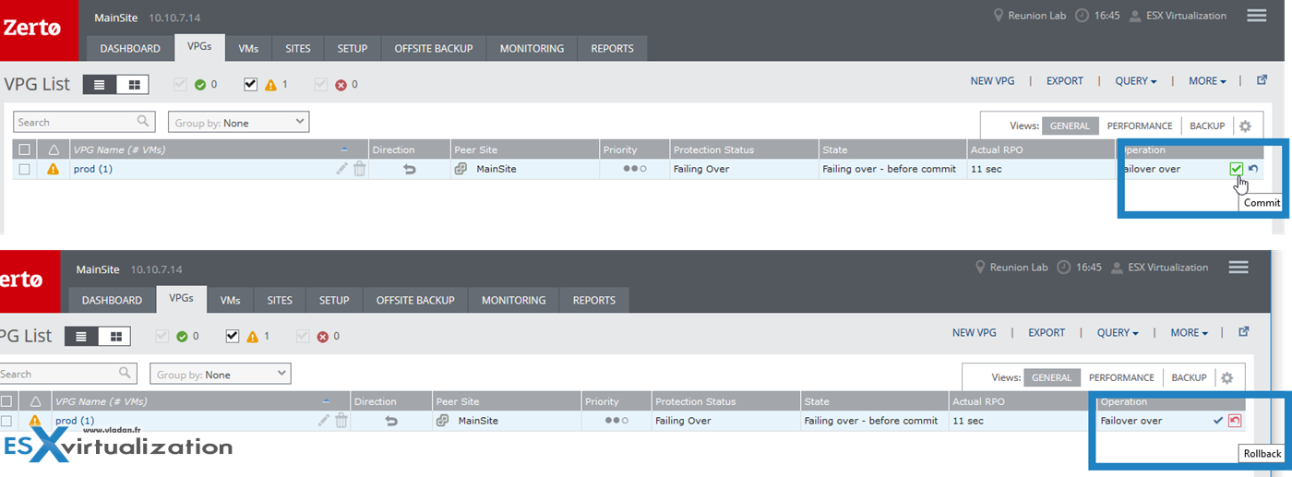The width and height of the screenshot is (1292, 477).
Task: Toggle the warning status filter checkbox, top screenshot
Action: [251, 85]
